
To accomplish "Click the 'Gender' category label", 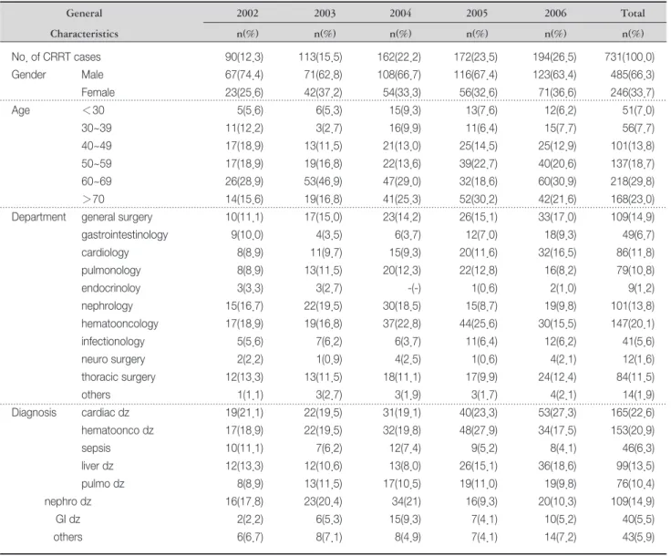I will point(28,75).
